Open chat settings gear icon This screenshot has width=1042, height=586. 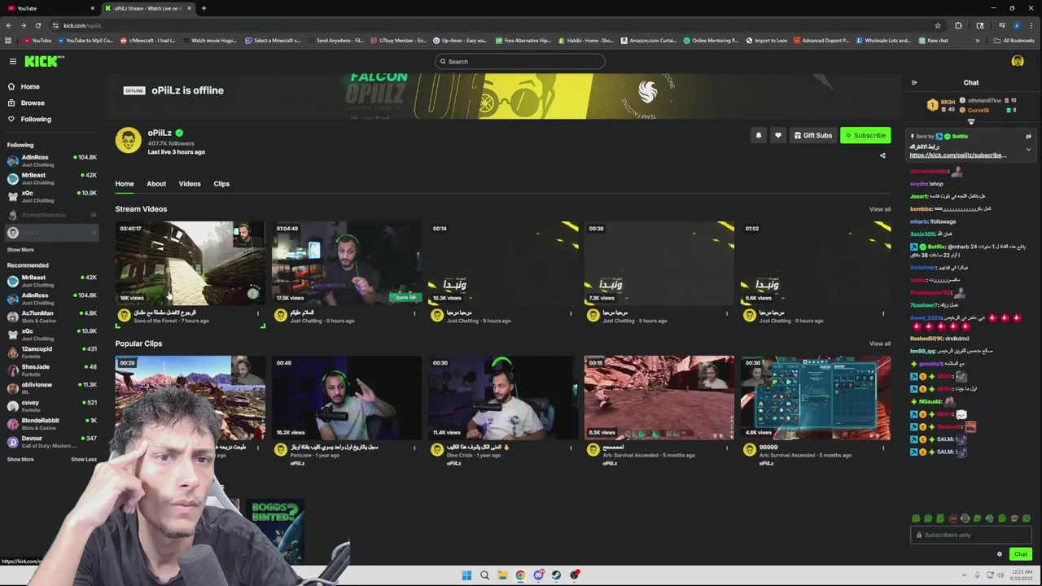coord(1000,554)
